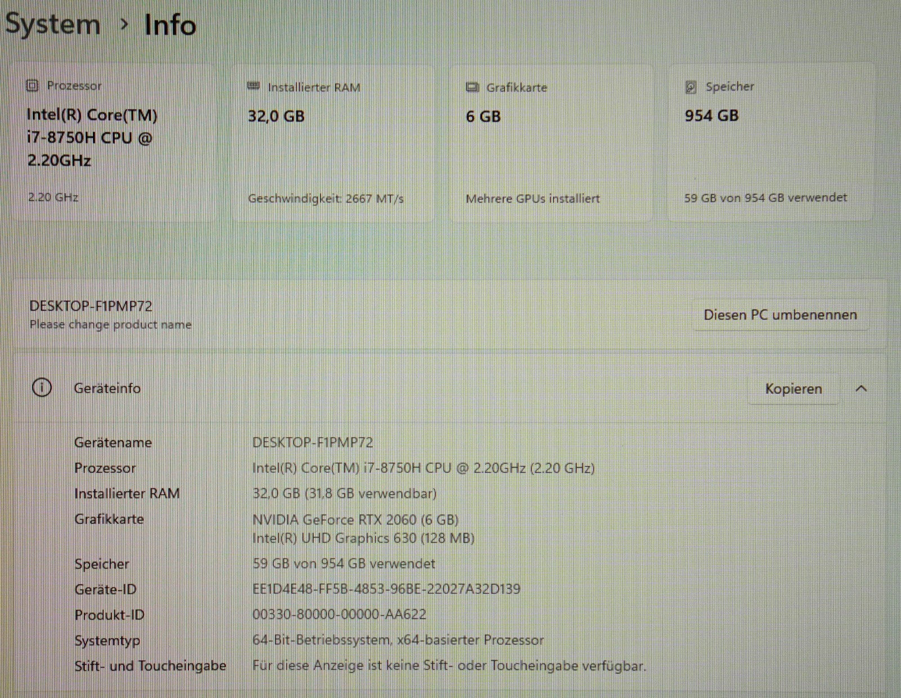This screenshot has height=698, width=901.
Task: Click the Geräteinfo header label
Action: coord(107,388)
